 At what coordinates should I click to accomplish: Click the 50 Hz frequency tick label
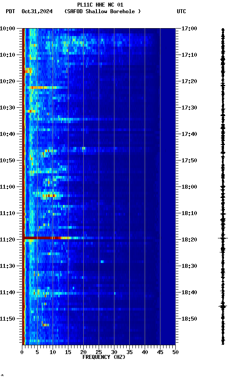pyautogui.click(x=175, y=352)
